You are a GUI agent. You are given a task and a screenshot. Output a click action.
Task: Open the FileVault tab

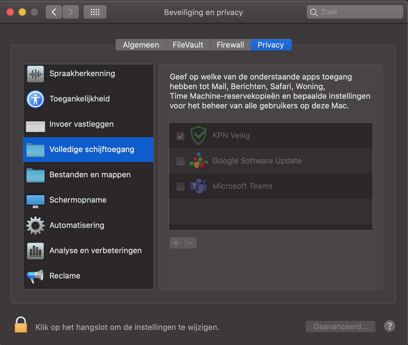(x=188, y=45)
